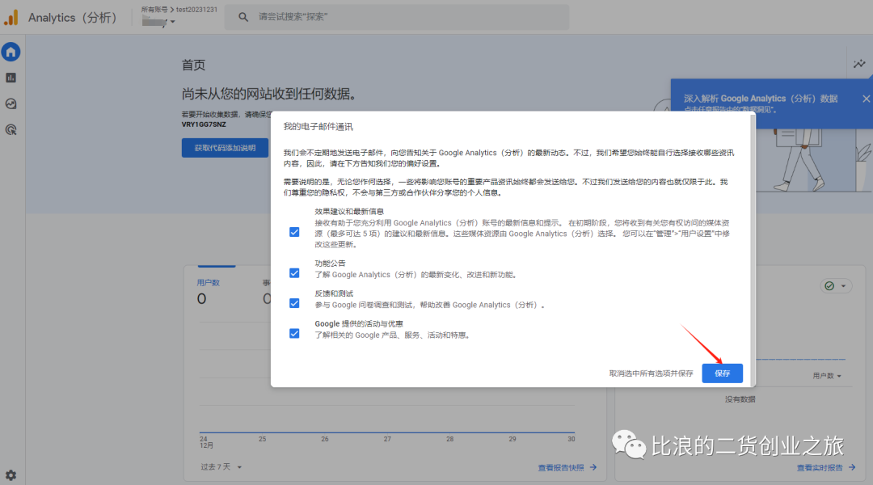
Task: Open the Insights sparkline icon
Action: [x=859, y=64]
